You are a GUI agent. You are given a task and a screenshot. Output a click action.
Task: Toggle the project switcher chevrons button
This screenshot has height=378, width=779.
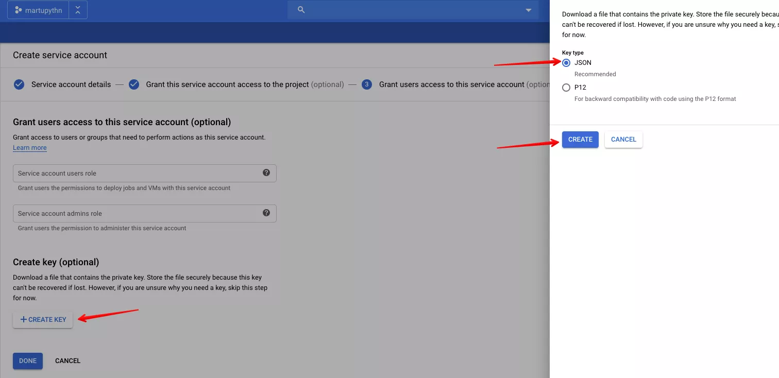(78, 10)
